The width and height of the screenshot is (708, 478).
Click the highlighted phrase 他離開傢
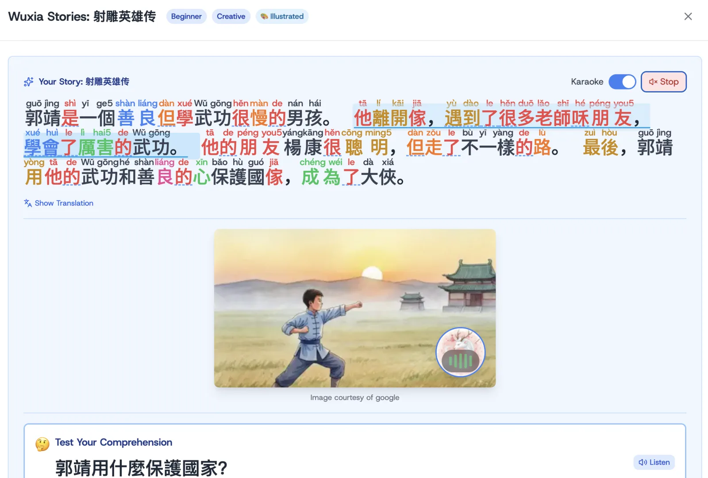tap(389, 118)
